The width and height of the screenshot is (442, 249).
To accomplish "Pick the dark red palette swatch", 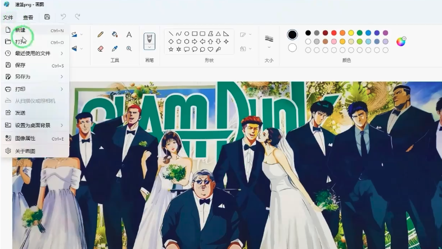I will point(325,33).
